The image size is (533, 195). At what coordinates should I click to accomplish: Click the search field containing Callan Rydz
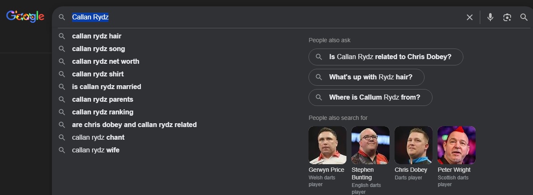(253, 17)
